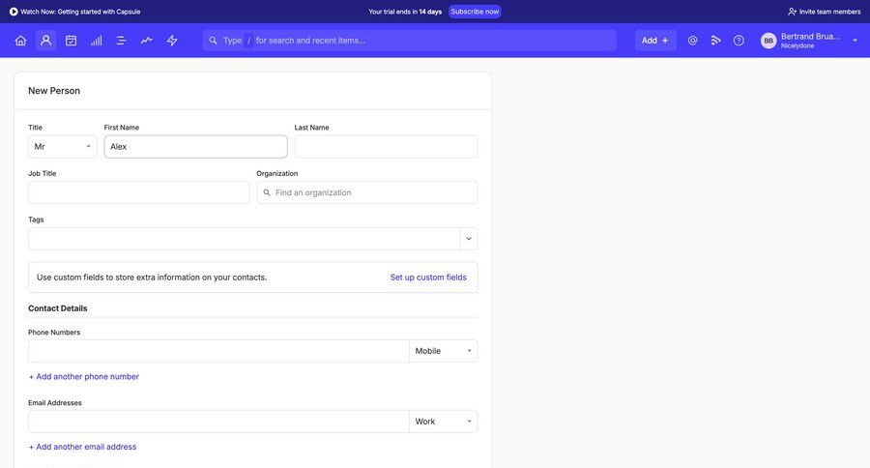The image size is (870, 468).
Task: Open the People & Organizations icon
Action: tap(45, 41)
